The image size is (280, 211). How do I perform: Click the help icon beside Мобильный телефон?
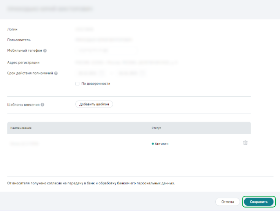[45, 50]
